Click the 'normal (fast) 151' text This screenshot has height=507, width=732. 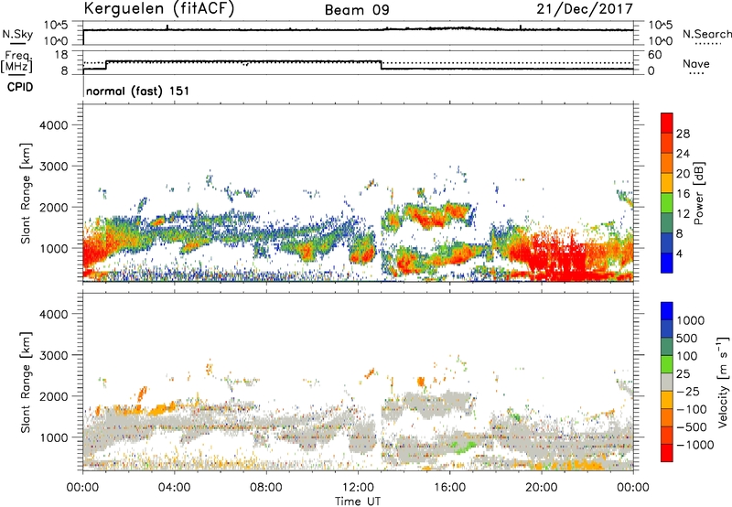[x=138, y=91]
